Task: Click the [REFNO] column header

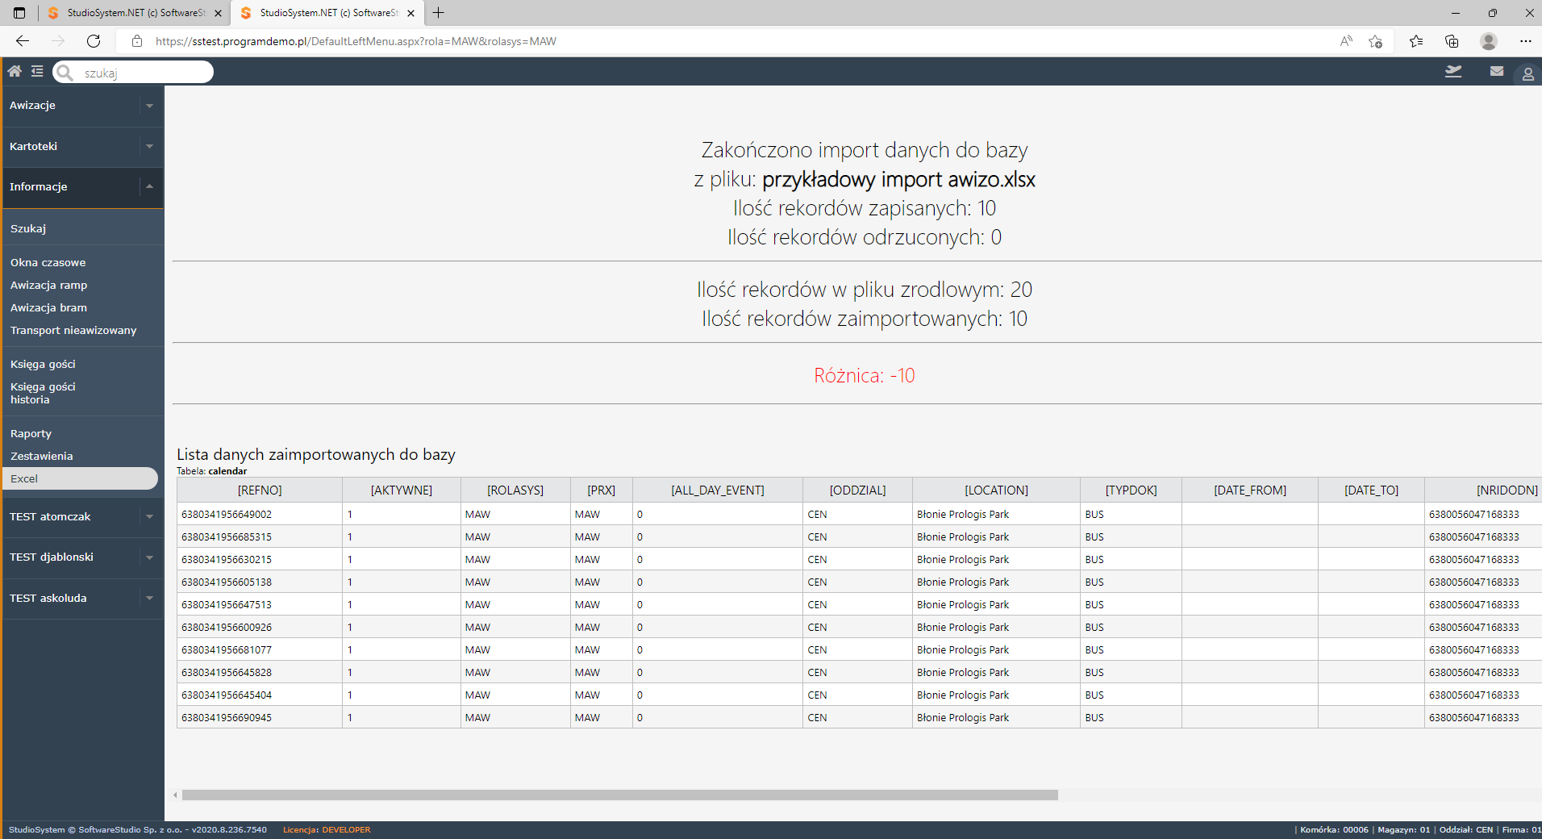Action: [x=260, y=490]
